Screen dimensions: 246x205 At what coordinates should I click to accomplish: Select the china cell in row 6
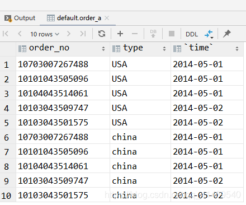(x=140, y=137)
